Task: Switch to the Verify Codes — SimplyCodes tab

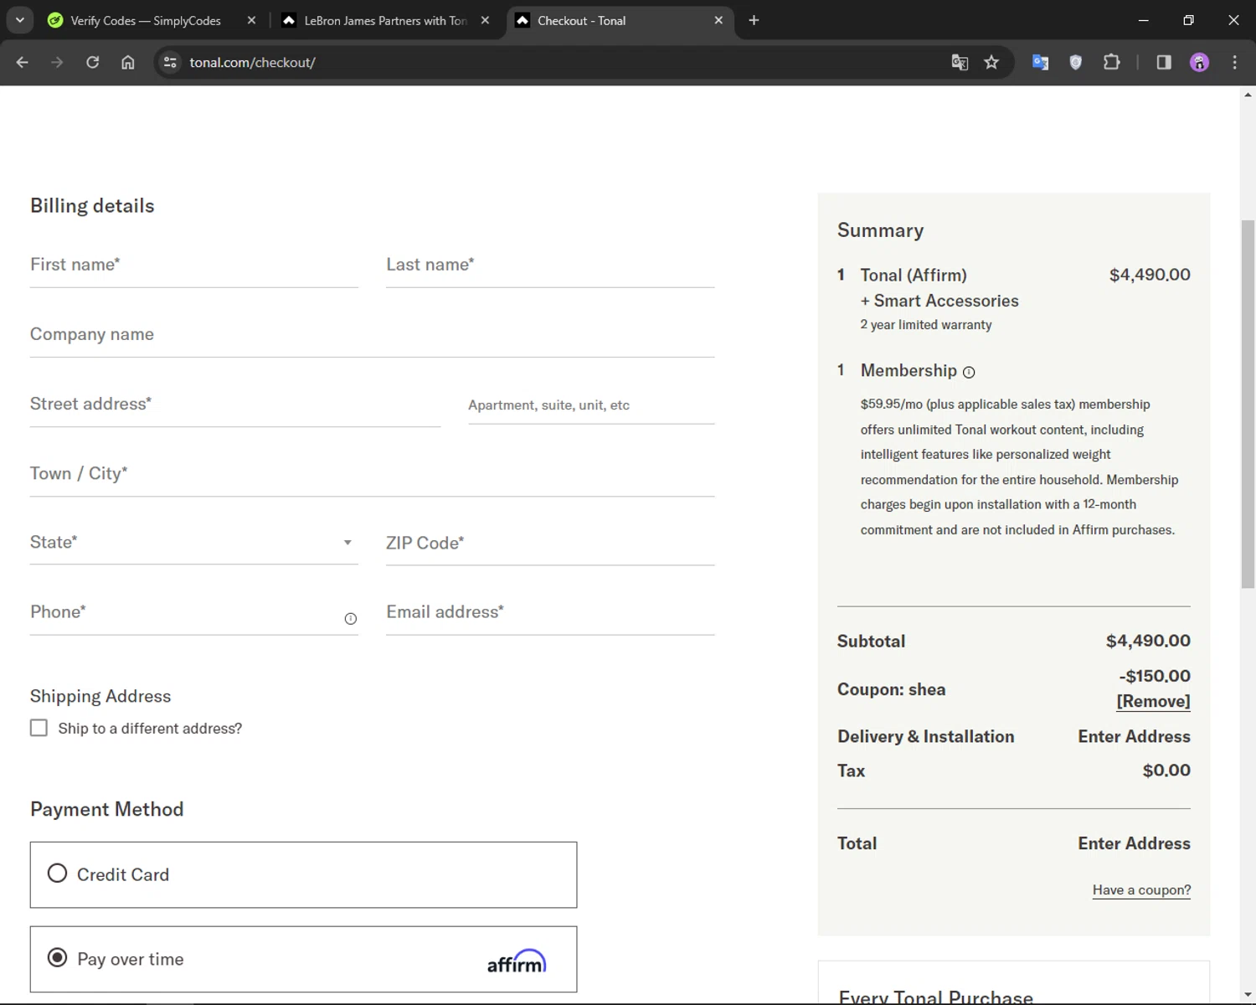Action: click(146, 20)
